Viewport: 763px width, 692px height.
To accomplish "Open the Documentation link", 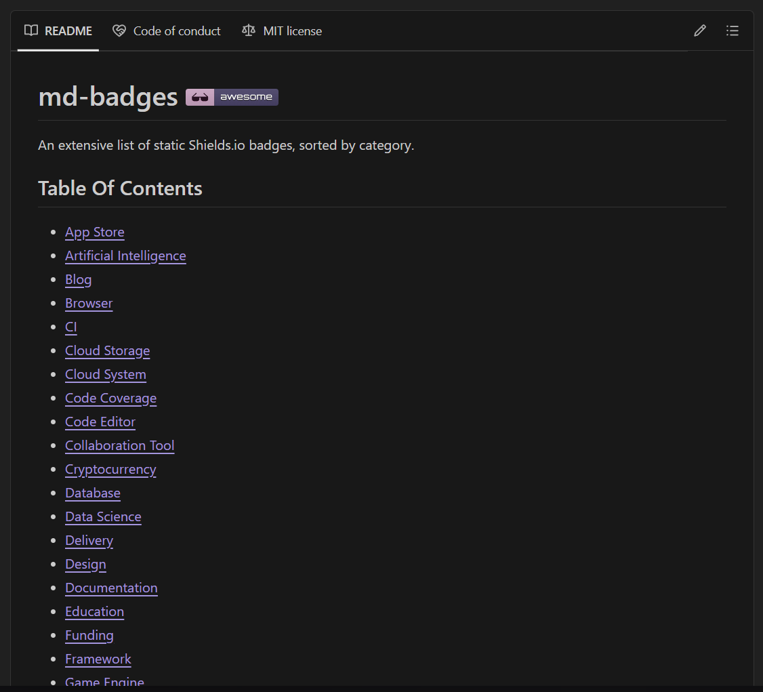I will click(111, 588).
